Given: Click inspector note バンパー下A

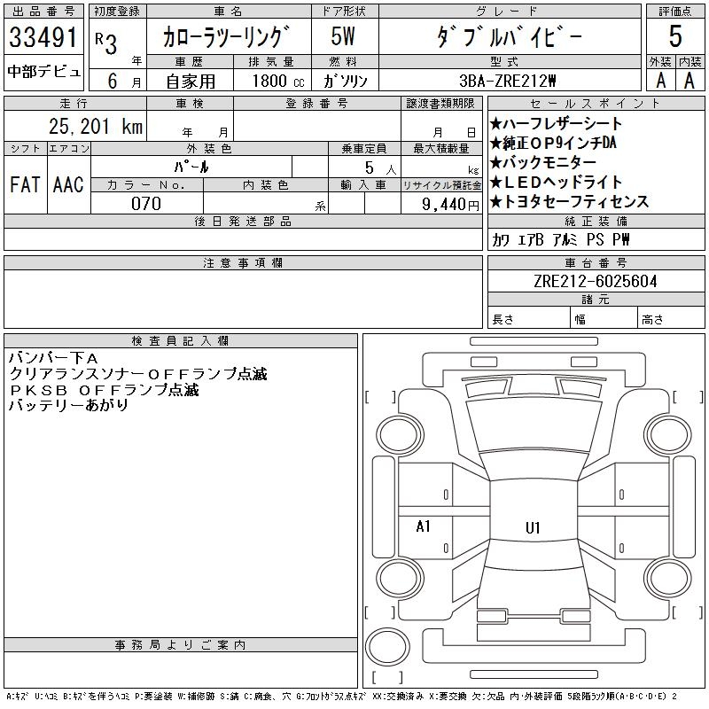Looking at the screenshot, I should (53, 358).
